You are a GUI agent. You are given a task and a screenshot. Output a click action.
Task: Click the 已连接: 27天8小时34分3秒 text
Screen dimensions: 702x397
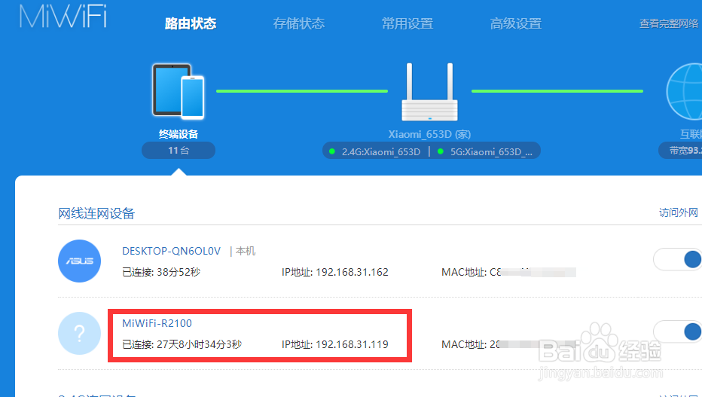tap(182, 344)
